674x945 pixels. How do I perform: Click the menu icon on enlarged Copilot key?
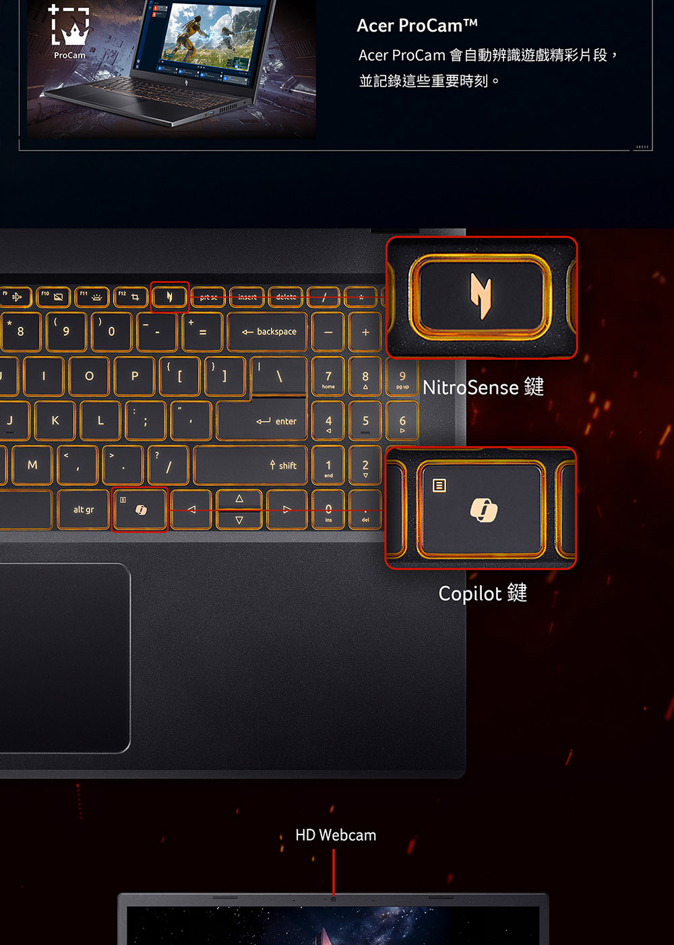[x=439, y=485]
